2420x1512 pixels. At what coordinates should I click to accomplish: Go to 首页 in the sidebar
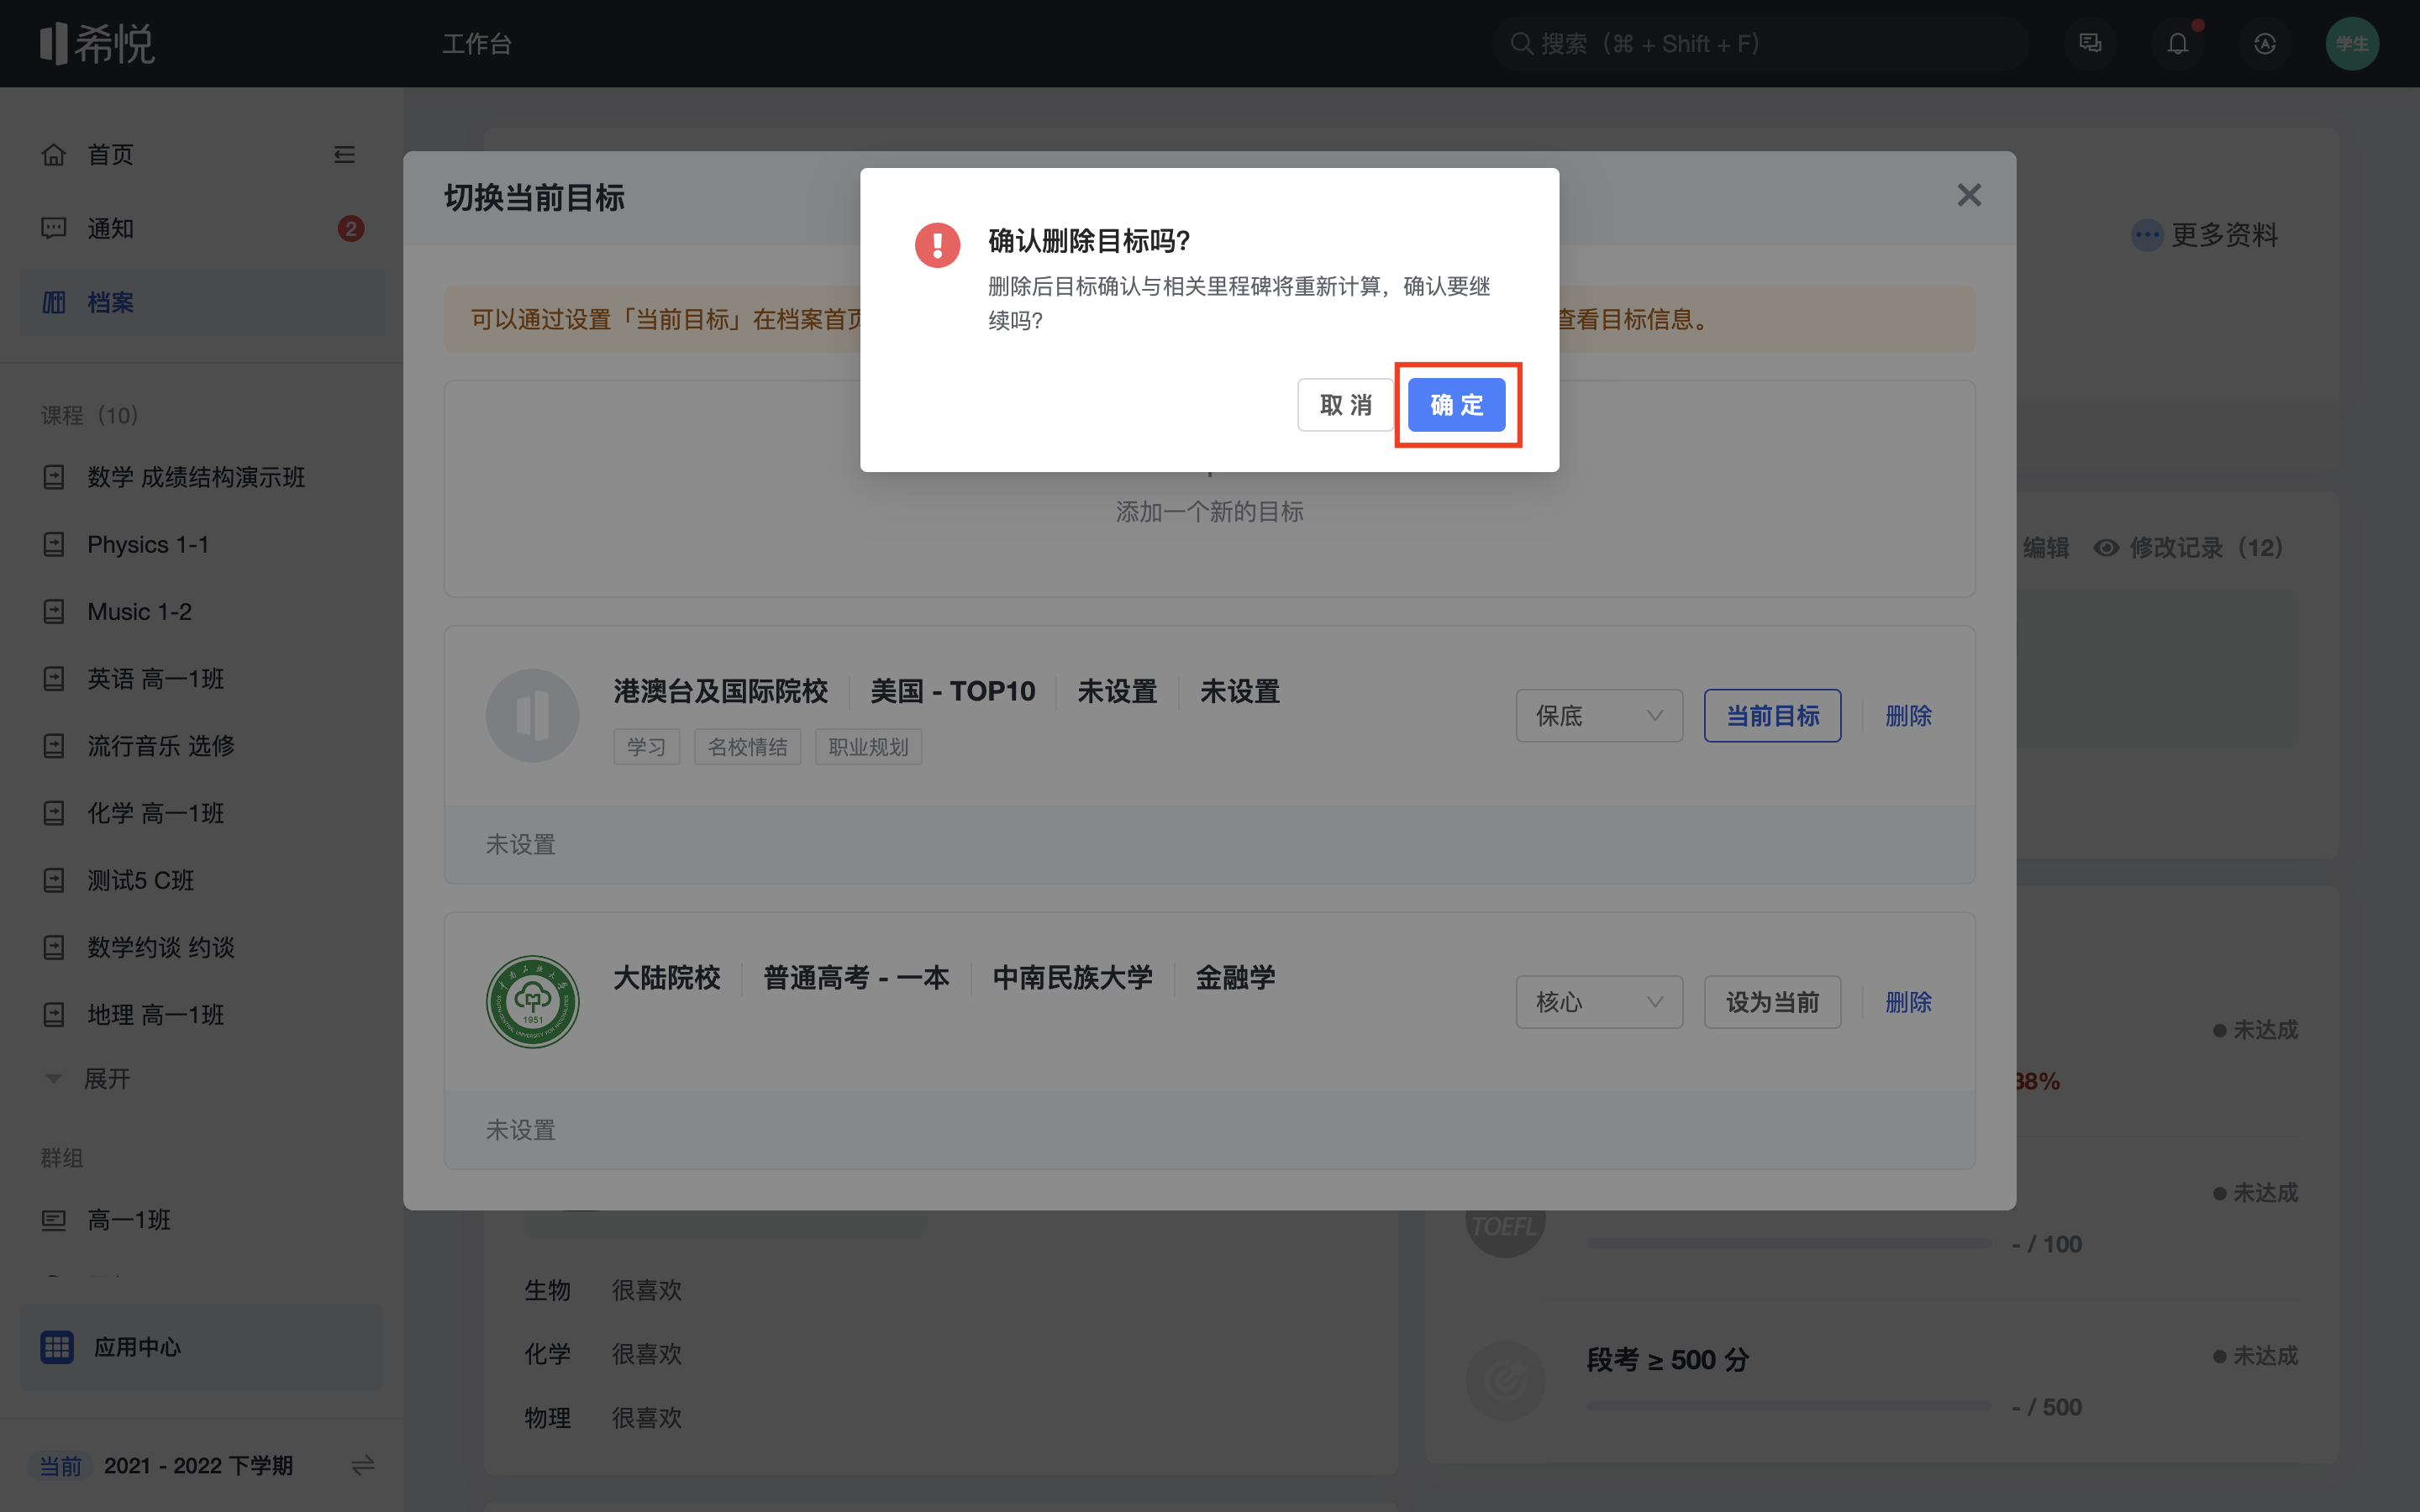[110, 155]
